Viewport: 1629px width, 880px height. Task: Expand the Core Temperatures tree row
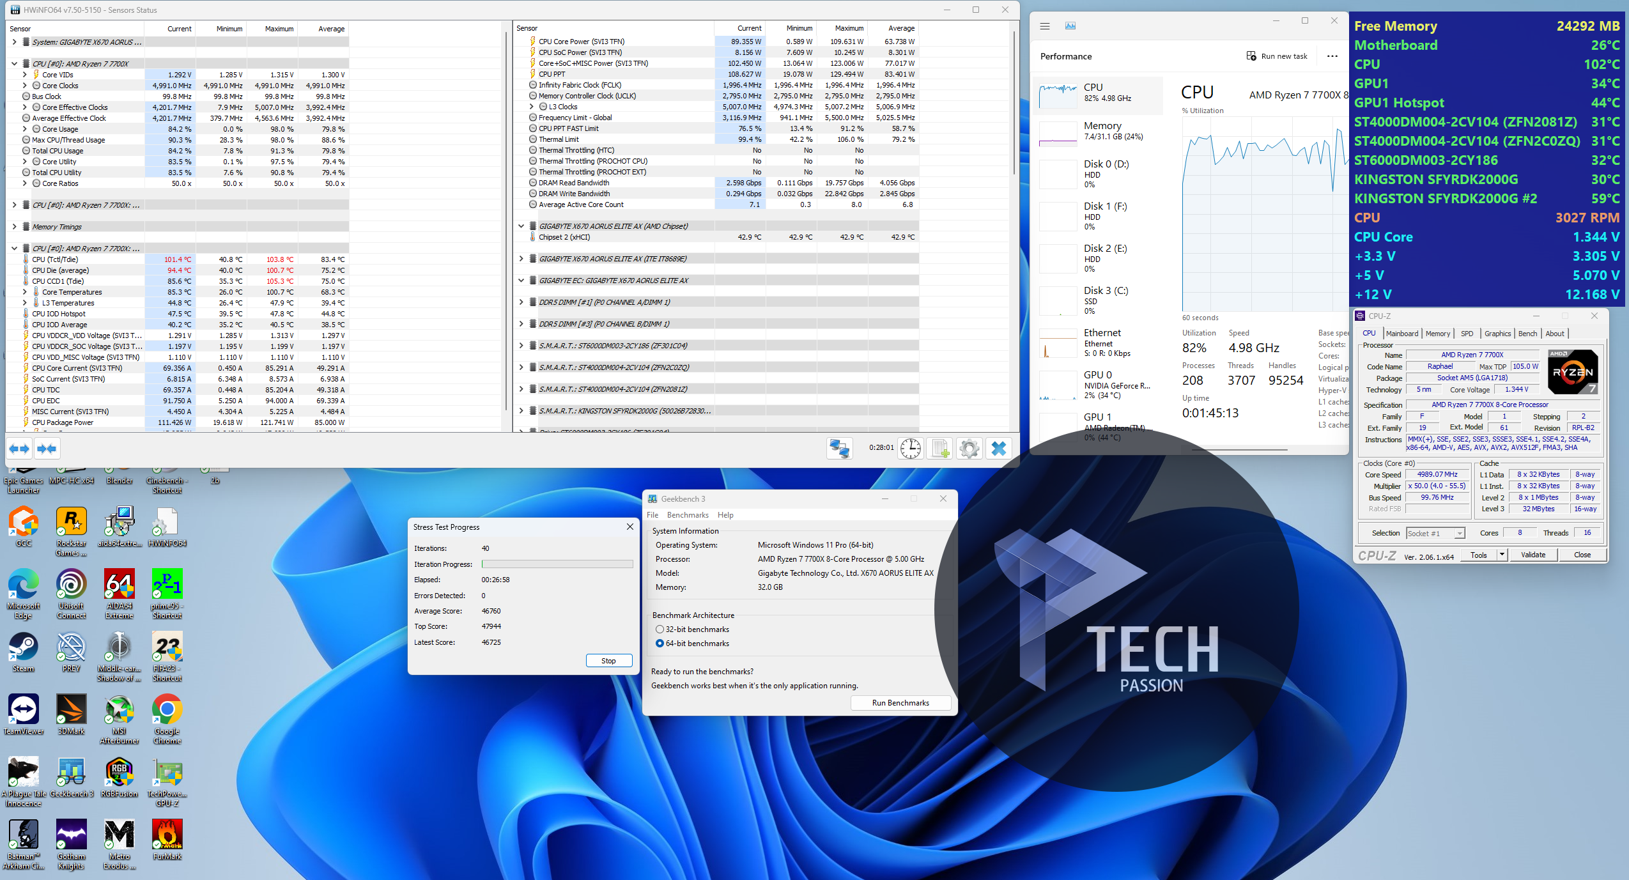(25, 292)
